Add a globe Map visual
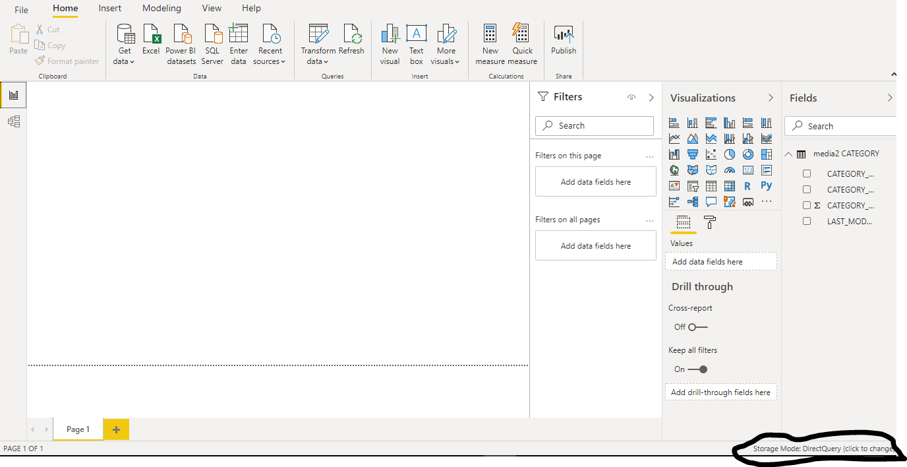 tap(674, 170)
